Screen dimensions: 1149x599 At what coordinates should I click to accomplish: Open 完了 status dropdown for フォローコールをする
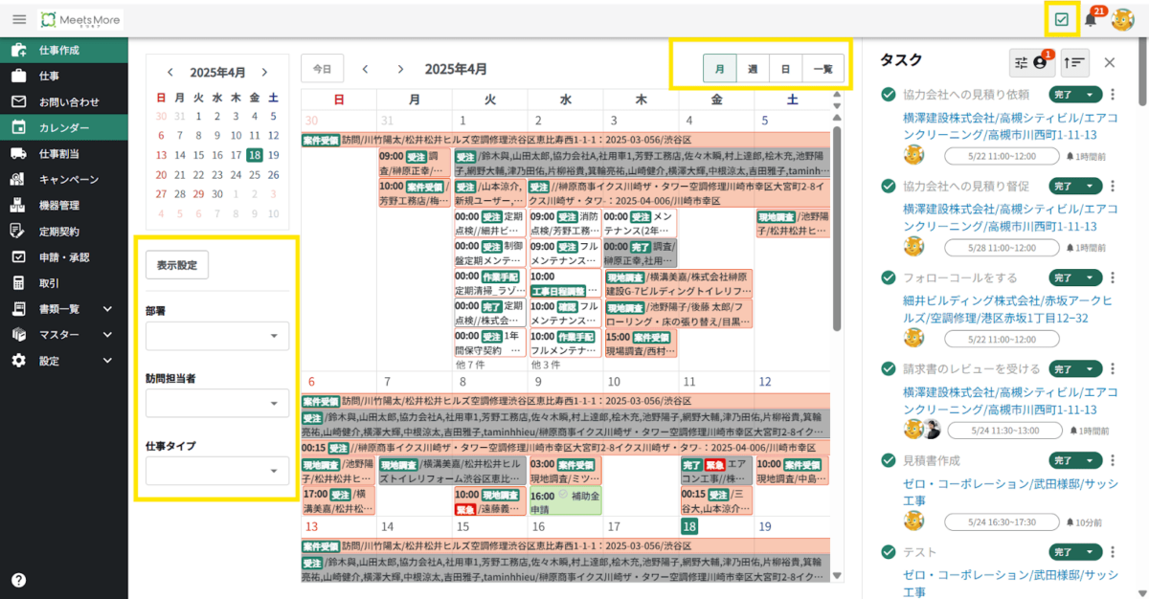coord(1076,277)
